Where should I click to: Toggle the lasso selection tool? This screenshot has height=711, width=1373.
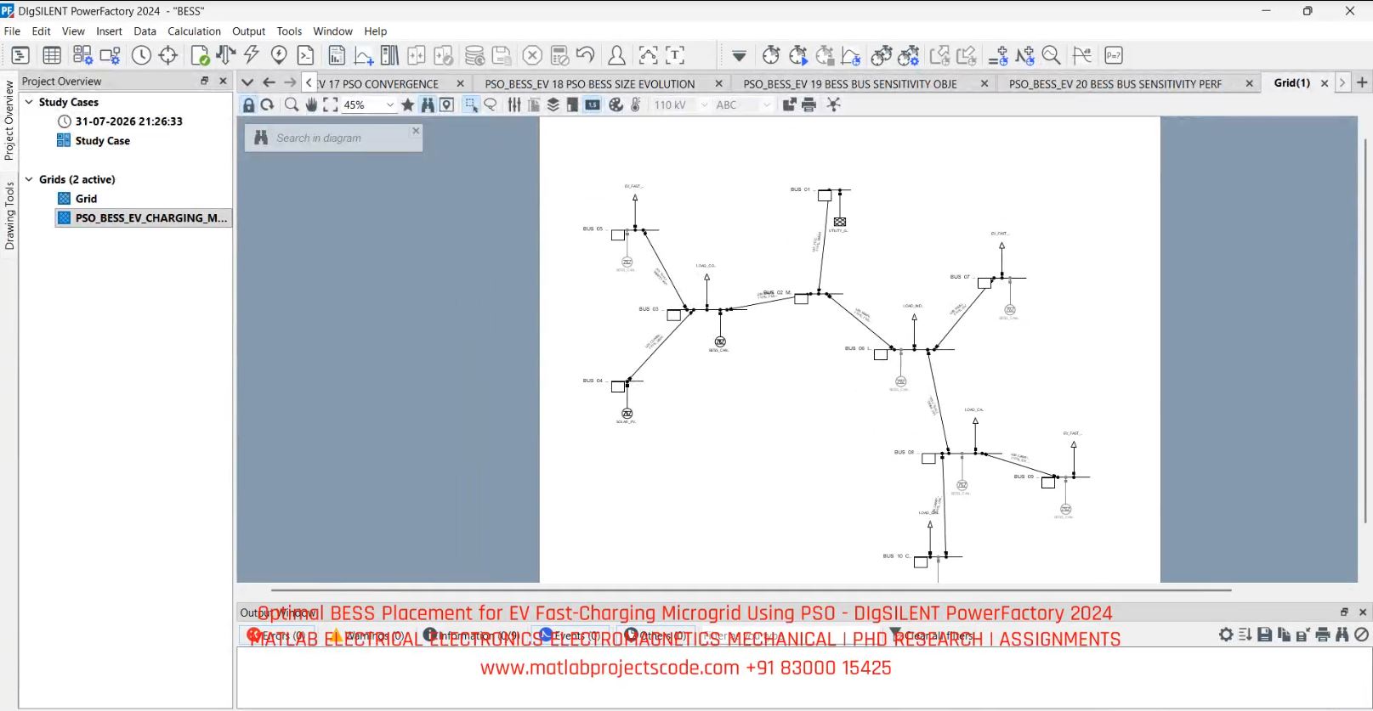click(x=491, y=104)
